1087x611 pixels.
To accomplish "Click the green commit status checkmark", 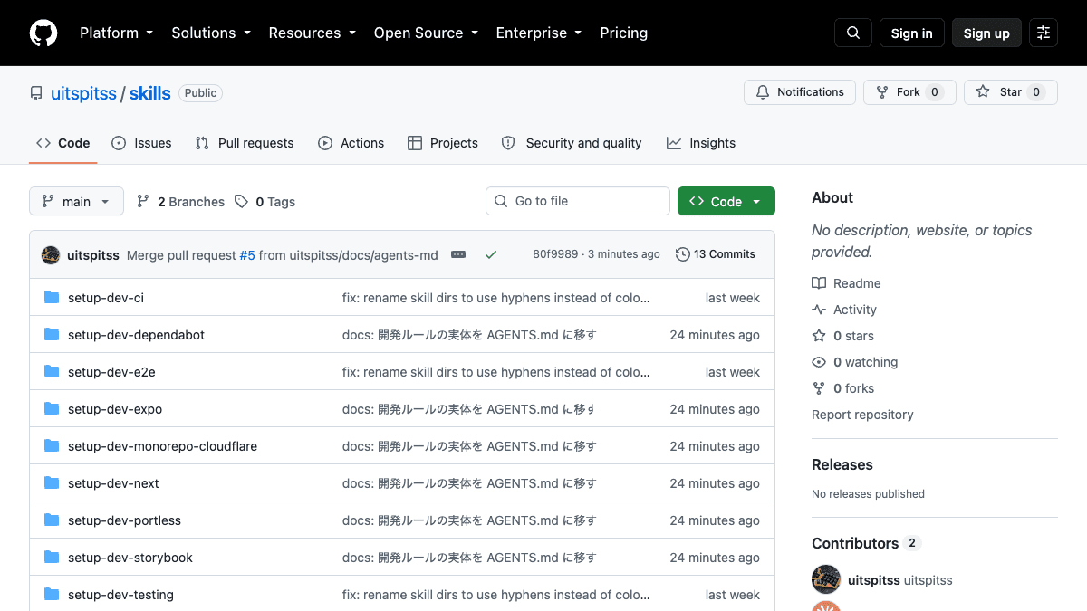I will pyautogui.click(x=491, y=255).
